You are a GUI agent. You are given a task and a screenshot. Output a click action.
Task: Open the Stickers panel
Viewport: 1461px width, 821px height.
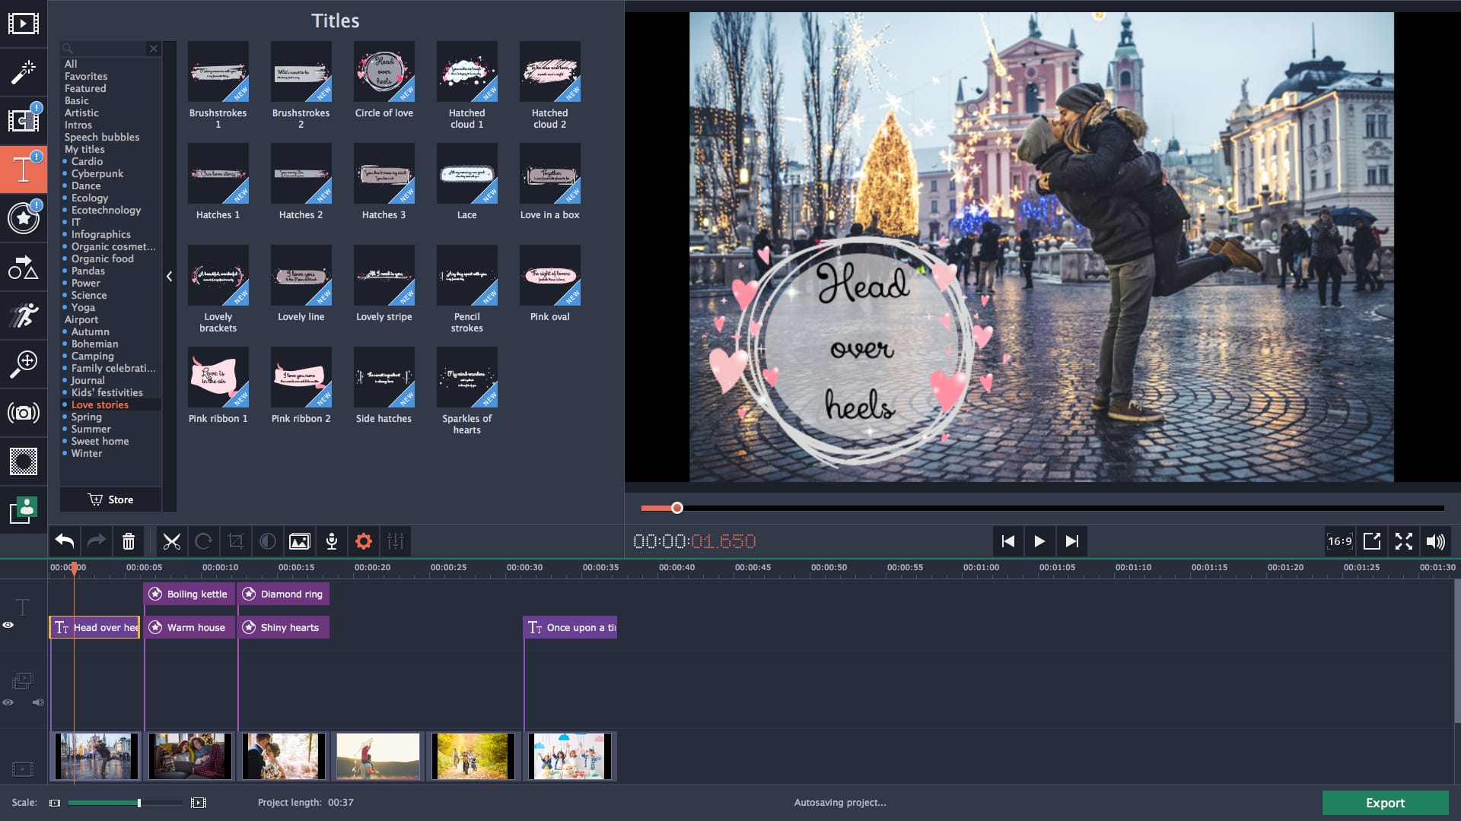(x=24, y=219)
